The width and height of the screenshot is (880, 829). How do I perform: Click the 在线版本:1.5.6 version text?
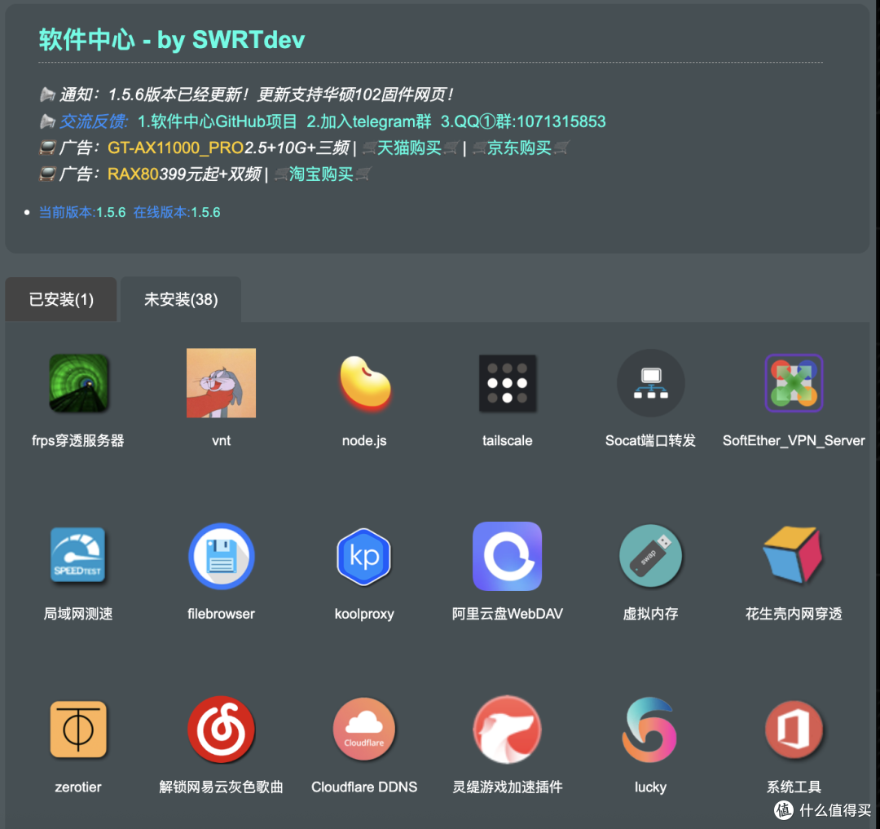[177, 212]
